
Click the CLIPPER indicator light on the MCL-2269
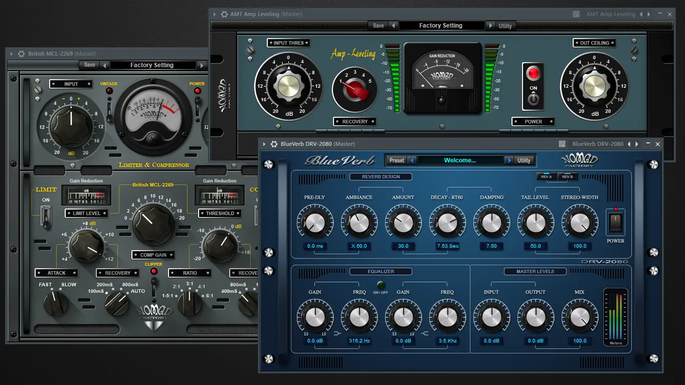(153, 271)
